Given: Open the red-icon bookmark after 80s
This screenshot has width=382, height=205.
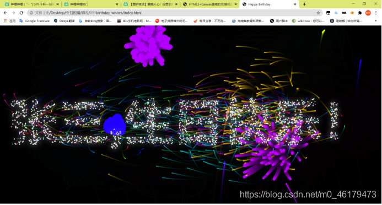Looking at the screenshot, I should point(171,21).
